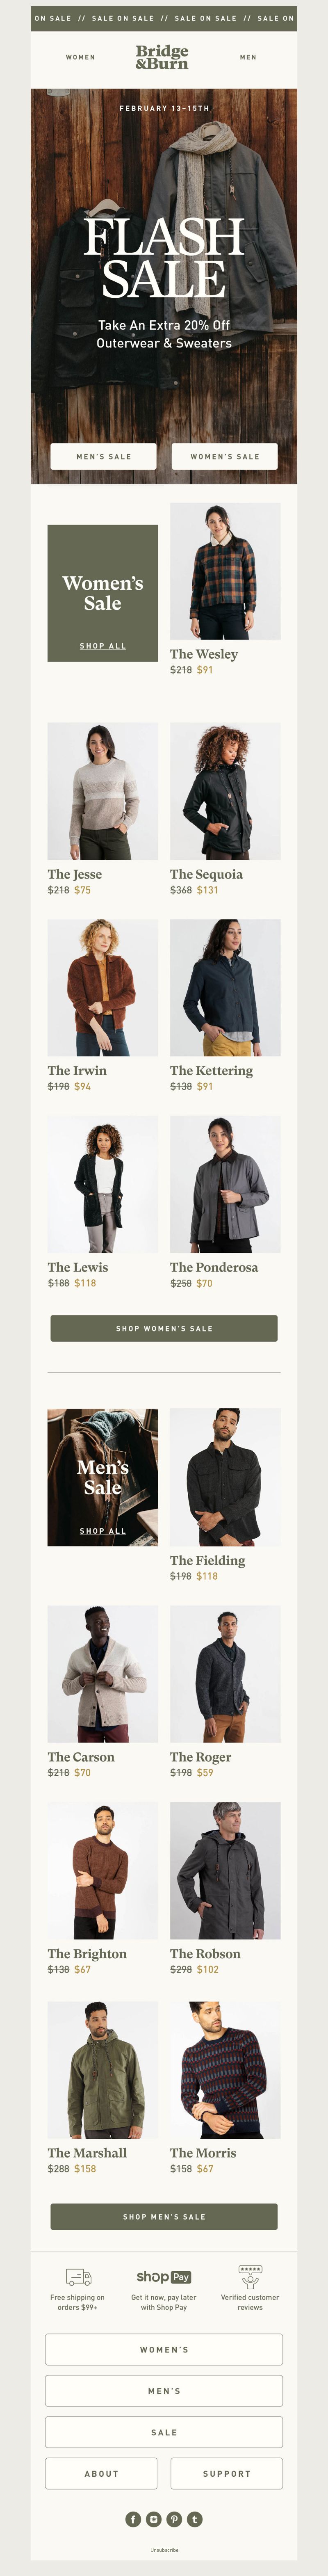Click the Unsubscribe link

click(x=164, y=2550)
